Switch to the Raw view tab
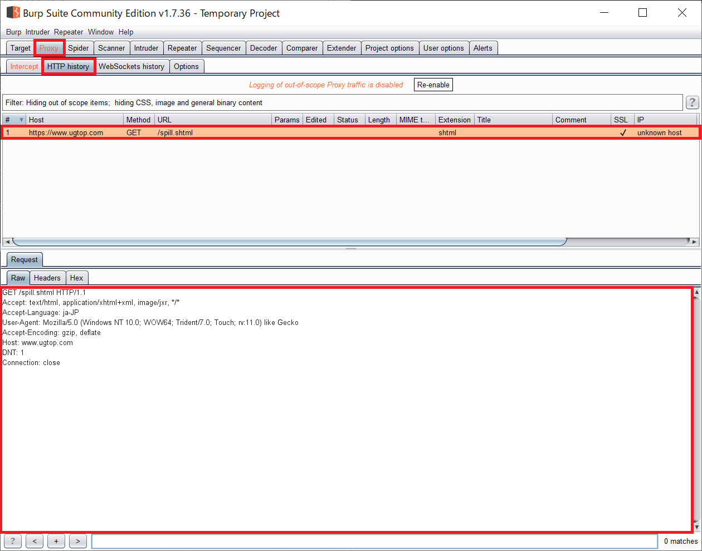702x551 pixels. [x=18, y=278]
